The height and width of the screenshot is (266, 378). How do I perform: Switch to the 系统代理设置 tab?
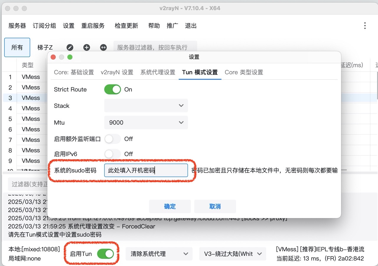point(158,72)
